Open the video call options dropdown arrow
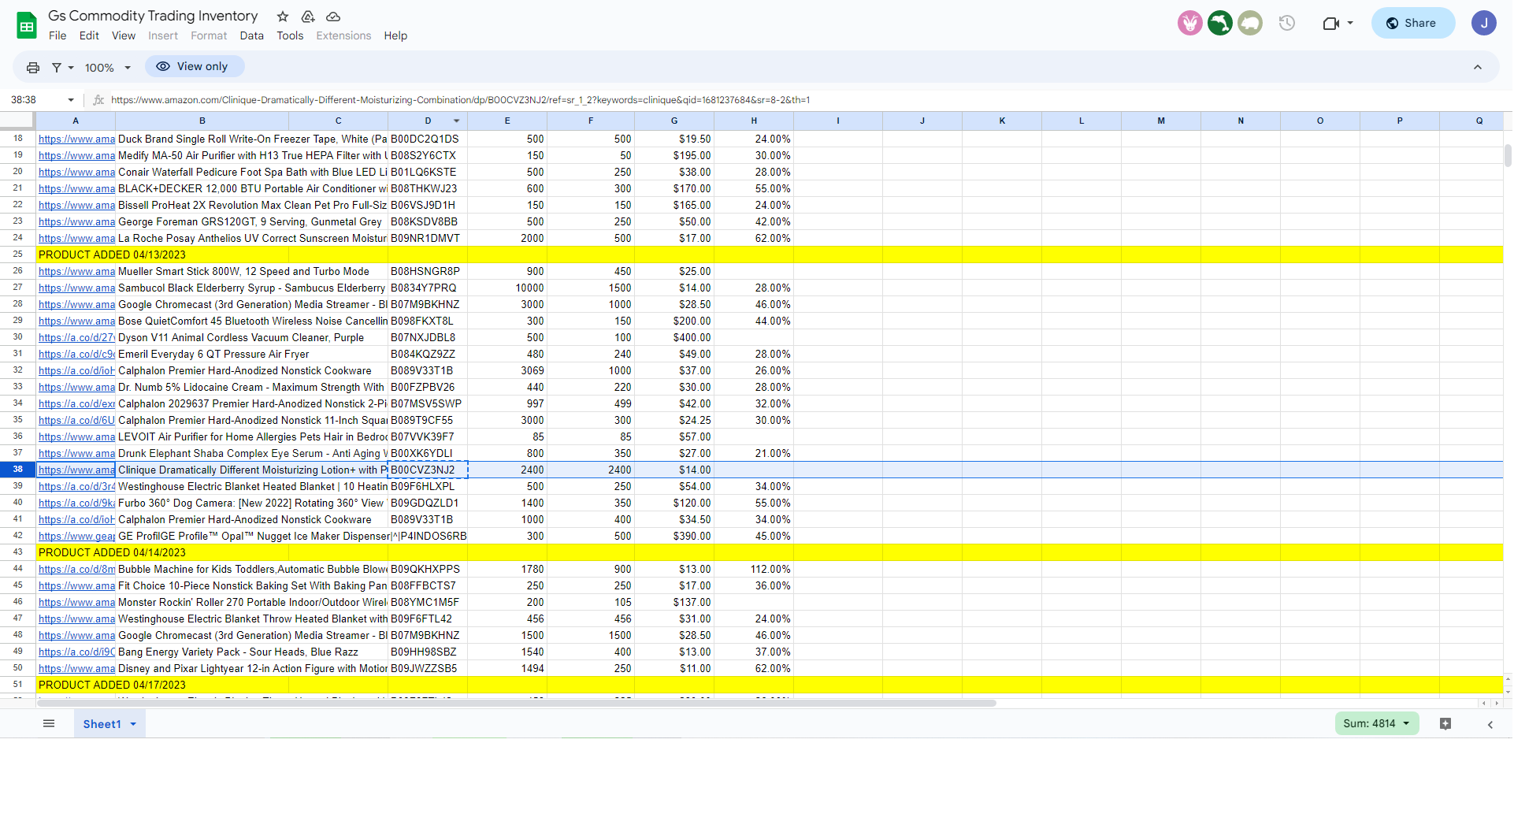 (x=1350, y=23)
